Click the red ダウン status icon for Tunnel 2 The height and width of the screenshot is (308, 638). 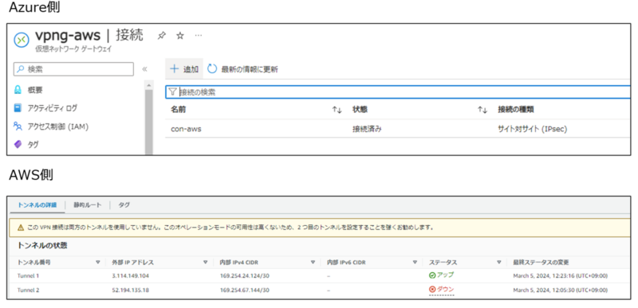pos(432,290)
